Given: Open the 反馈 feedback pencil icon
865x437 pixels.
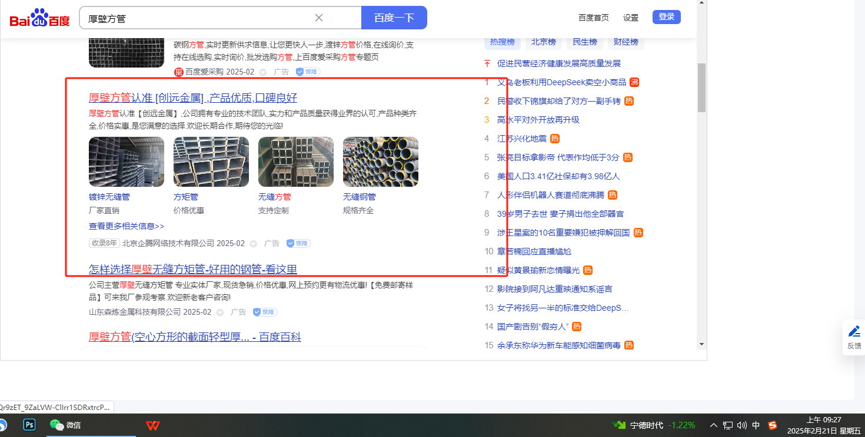Looking at the screenshot, I should coord(854,331).
